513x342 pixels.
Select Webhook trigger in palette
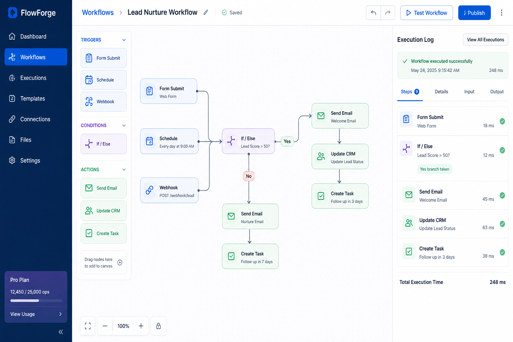[x=104, y=102]
